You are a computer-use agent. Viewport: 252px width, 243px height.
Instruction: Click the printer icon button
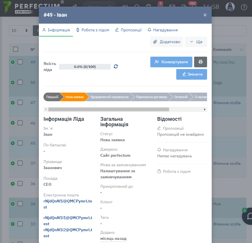tap(200, 62)
